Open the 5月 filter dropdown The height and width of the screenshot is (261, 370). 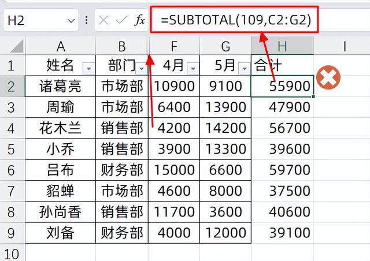[x=245, y=69]
